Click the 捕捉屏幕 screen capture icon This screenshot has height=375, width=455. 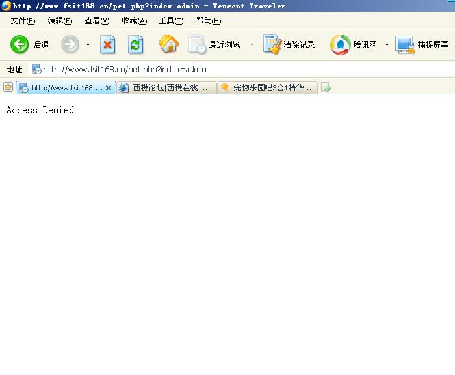pos(405,45)
